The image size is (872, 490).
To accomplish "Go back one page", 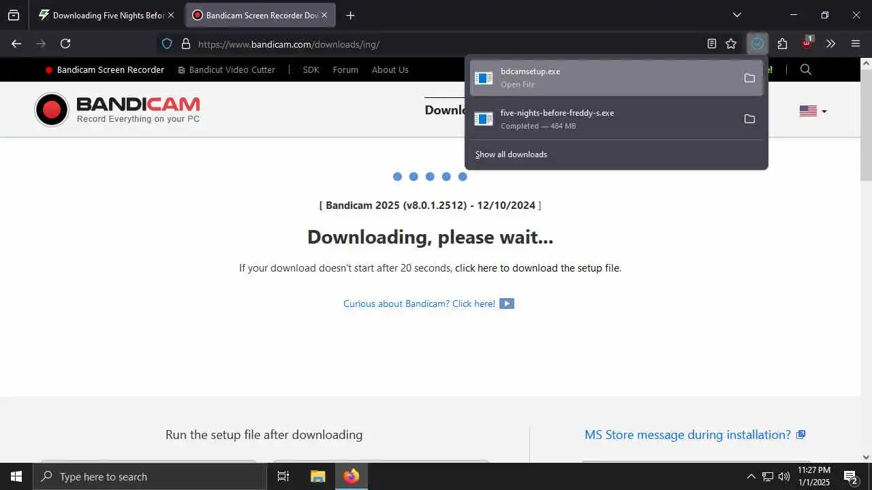I will click(16, 44).
